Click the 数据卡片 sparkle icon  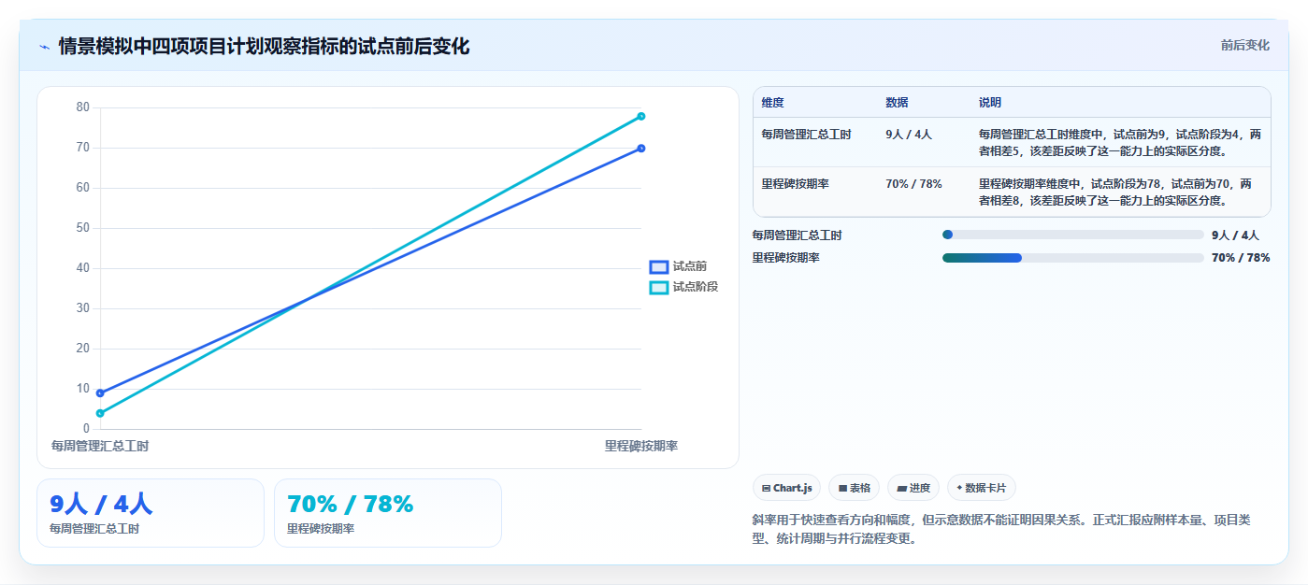tap(959, 488)
